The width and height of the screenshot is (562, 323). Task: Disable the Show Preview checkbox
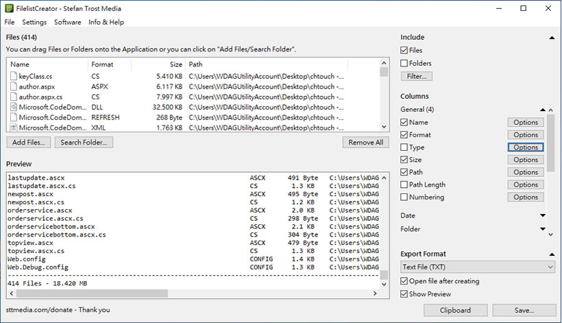click(x=404, y=294)
